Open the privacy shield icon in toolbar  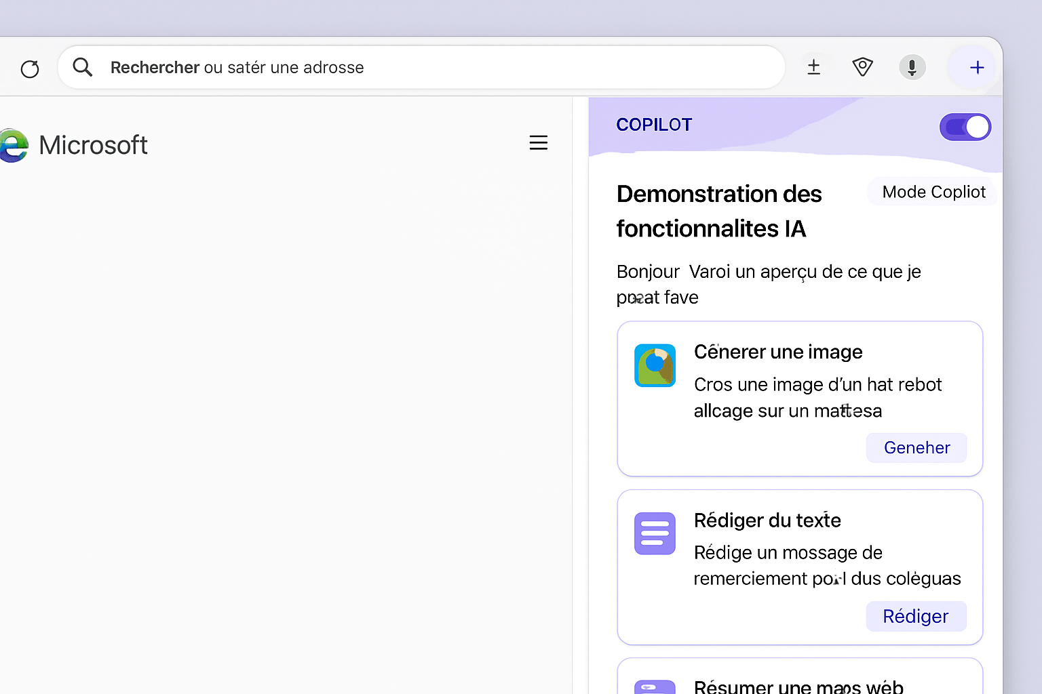pyautogui.click(x=862, y=66)
